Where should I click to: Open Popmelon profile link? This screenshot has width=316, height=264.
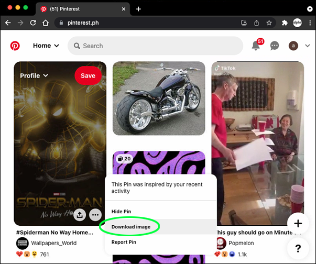click(241, 243)
